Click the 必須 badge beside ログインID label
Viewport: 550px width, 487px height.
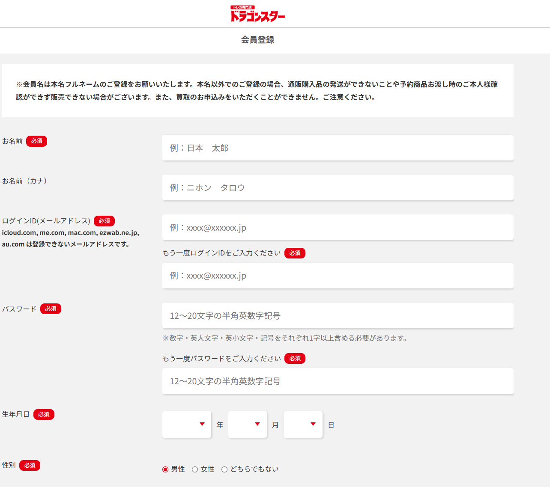(105, 221)
